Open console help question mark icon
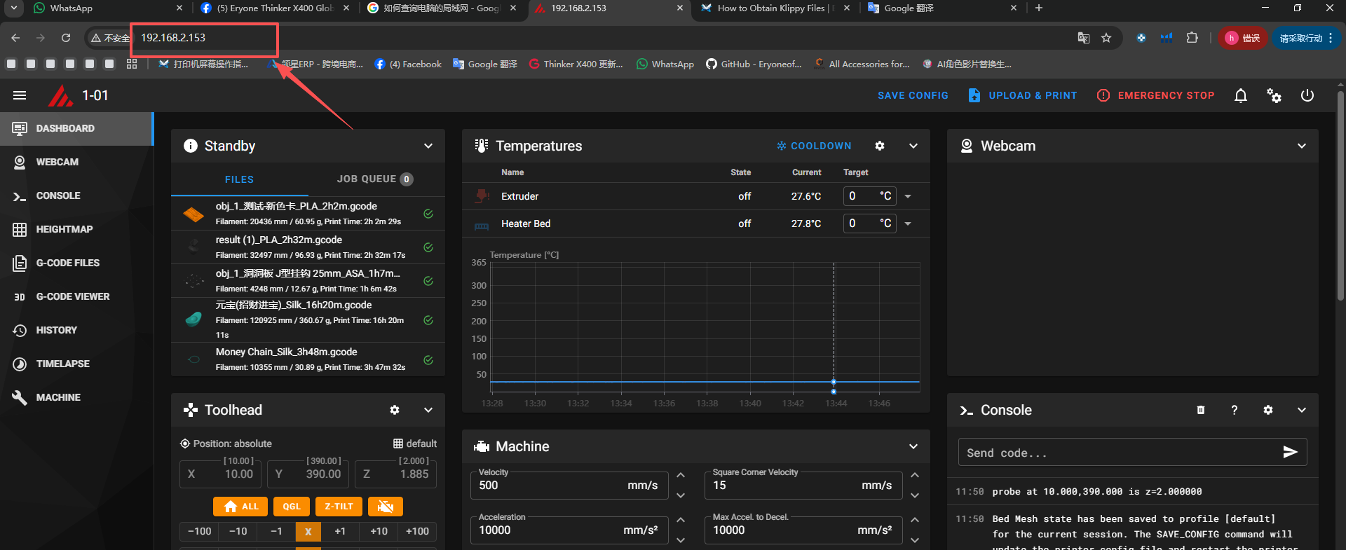Screen dimensions: 1346x550 [x=1234, y=411]
